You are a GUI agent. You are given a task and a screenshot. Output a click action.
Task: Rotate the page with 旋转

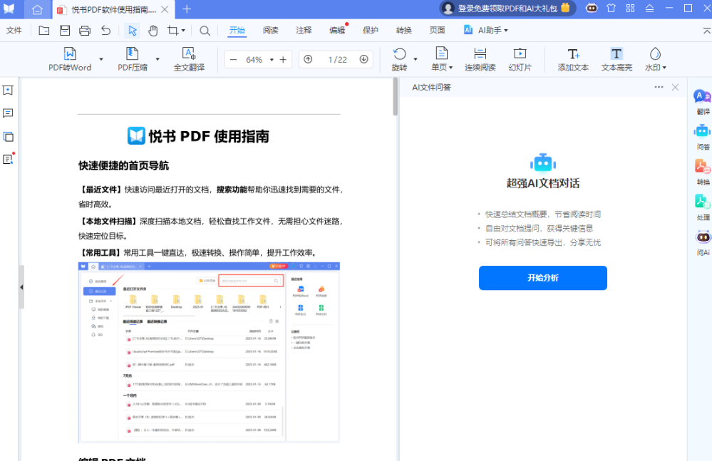point(400,59)
